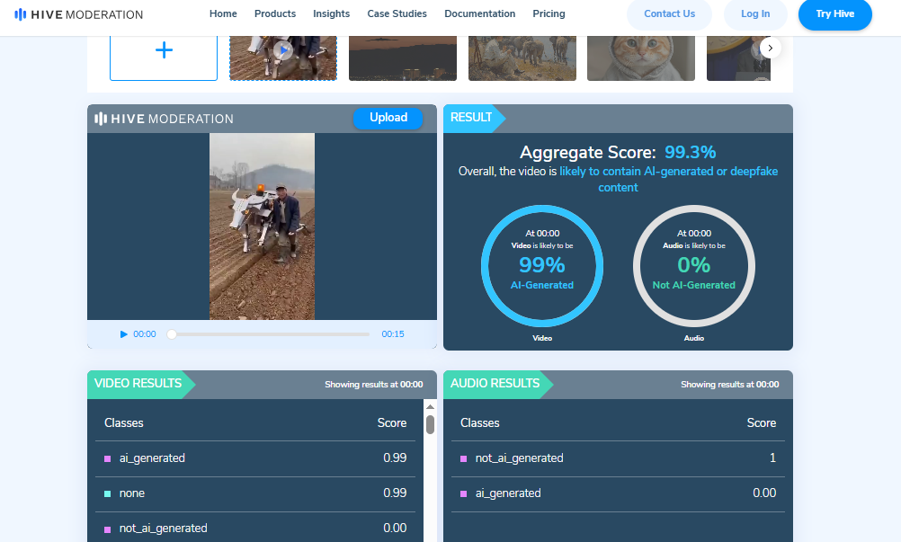Click the Log In button

[755, 14]
